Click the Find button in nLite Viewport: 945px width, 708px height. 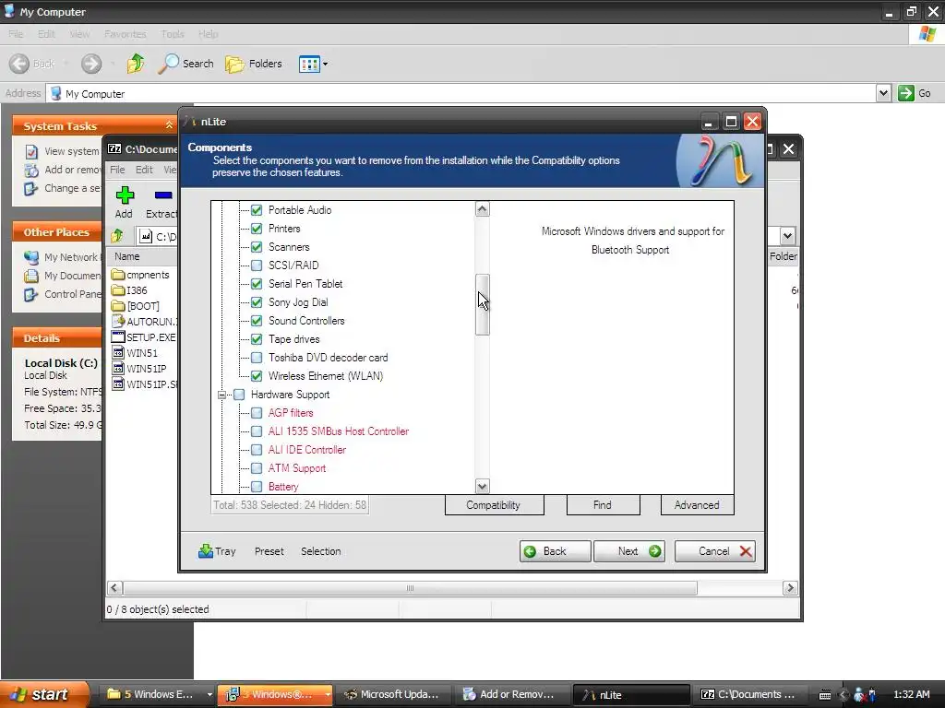pyautogui.click(x=603, y=505)
